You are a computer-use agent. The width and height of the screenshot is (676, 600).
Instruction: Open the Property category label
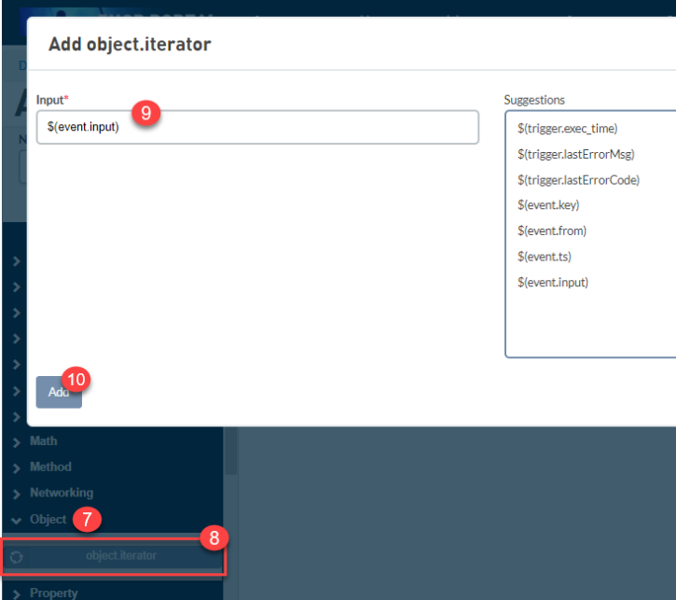click(x=54, y=593)
